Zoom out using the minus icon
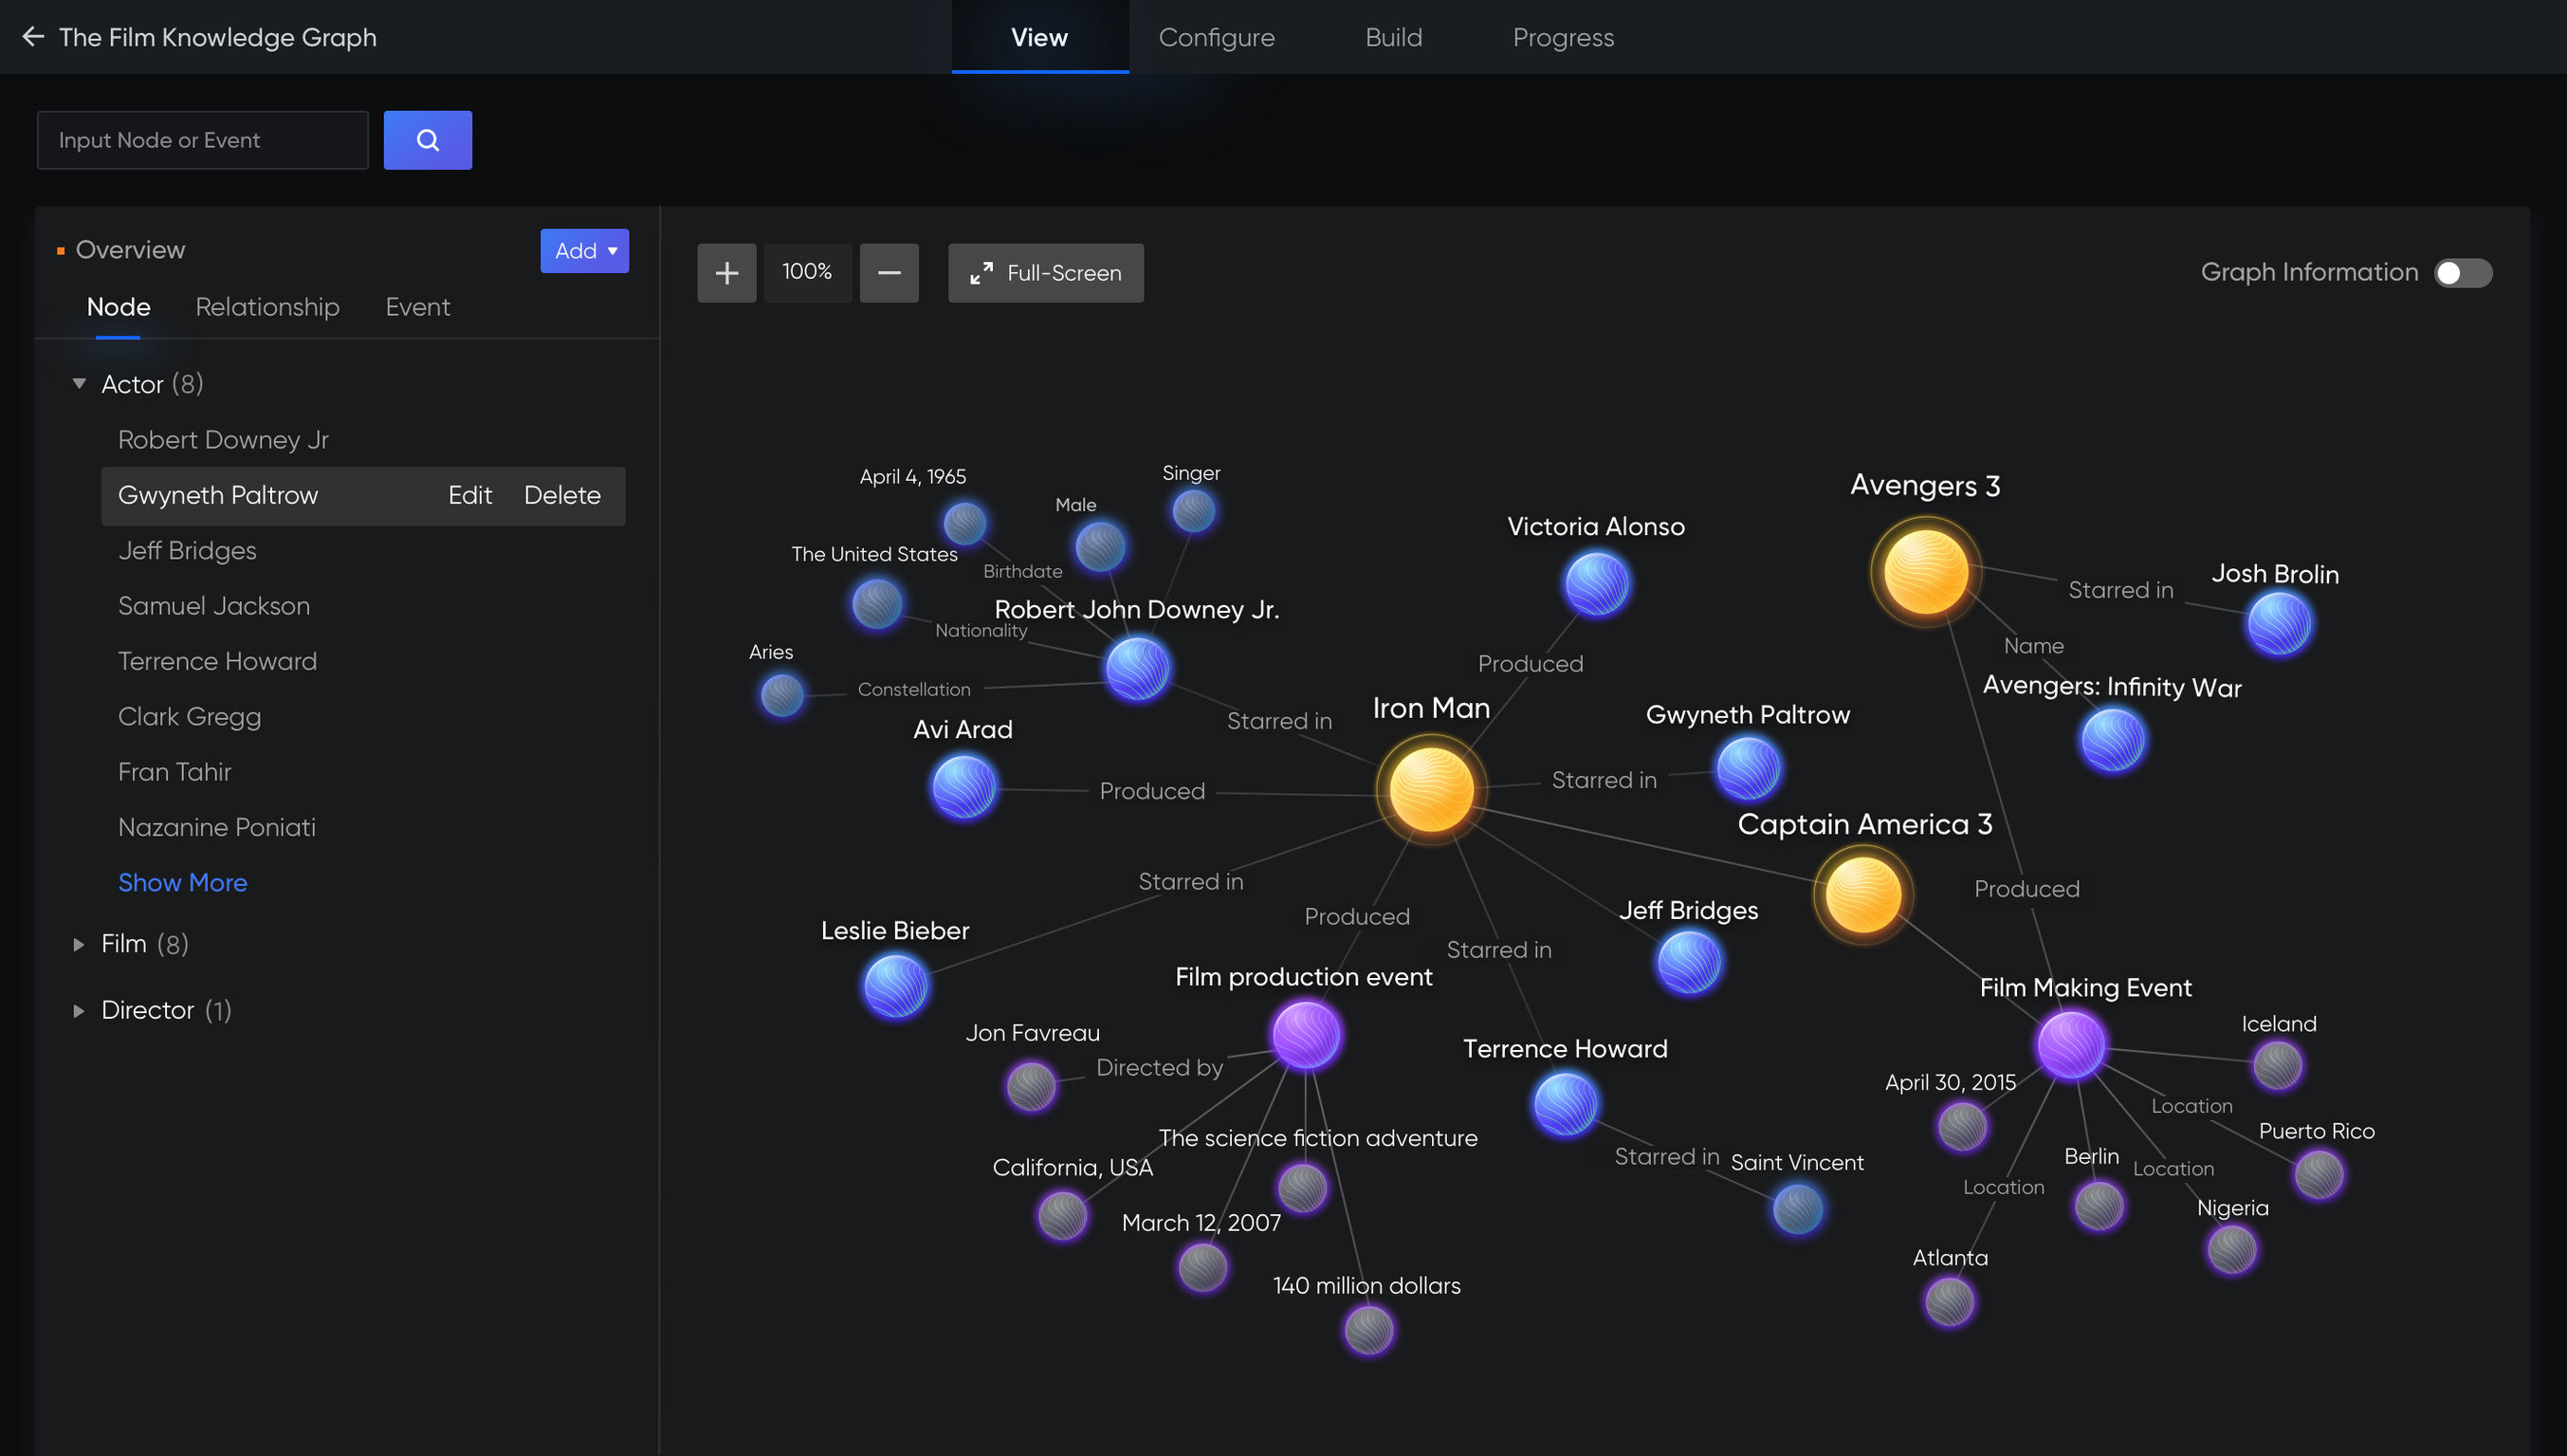 click(889, 272)
